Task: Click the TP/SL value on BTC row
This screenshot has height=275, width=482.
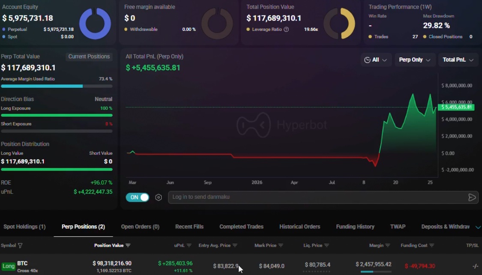Action: (x=475, y=266)
